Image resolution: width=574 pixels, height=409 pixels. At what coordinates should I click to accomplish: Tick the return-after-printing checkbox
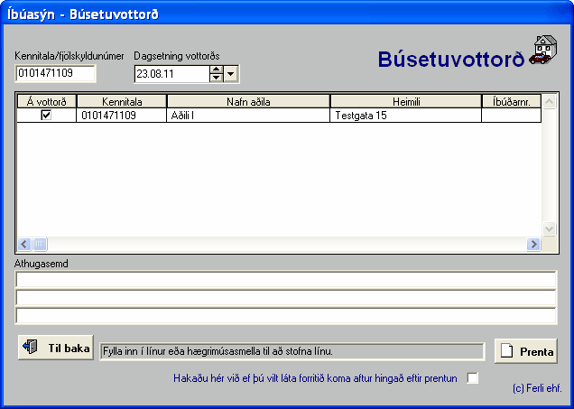tap(472, 378)
